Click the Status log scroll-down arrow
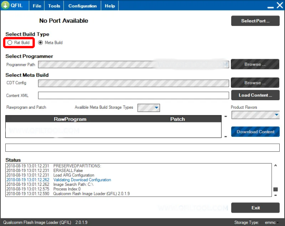Screen dimensions: 285x226 pos(276,195)
